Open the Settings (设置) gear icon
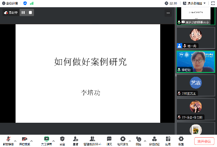The image size is (217, 147). tap(181, 139)
